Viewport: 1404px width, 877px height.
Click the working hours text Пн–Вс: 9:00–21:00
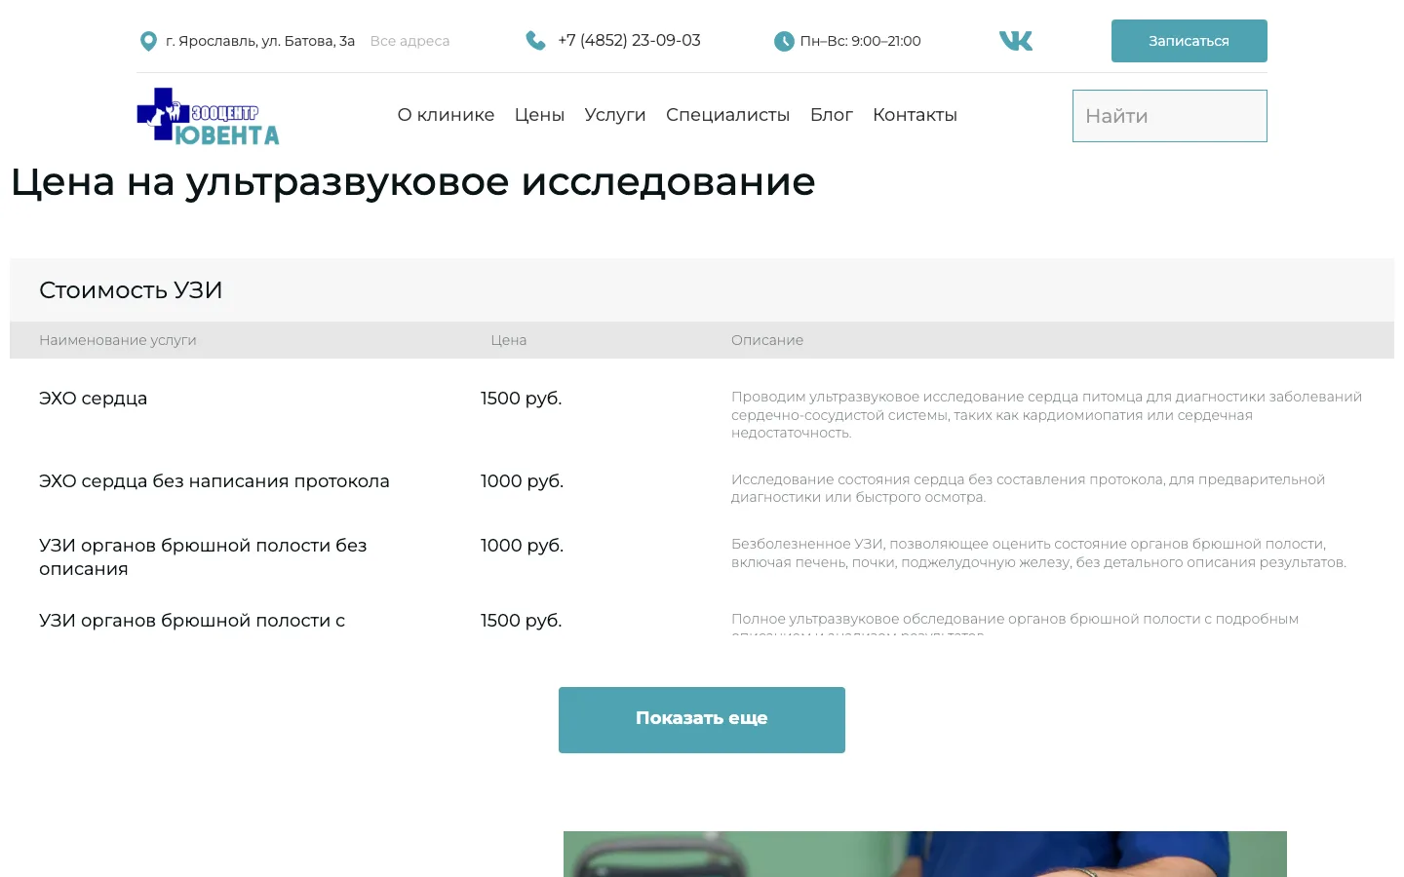point(860,41)
